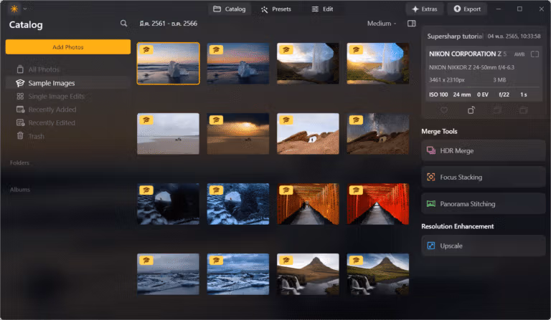
Task: Click the icon beside Recently Edited
Action: 20,123
